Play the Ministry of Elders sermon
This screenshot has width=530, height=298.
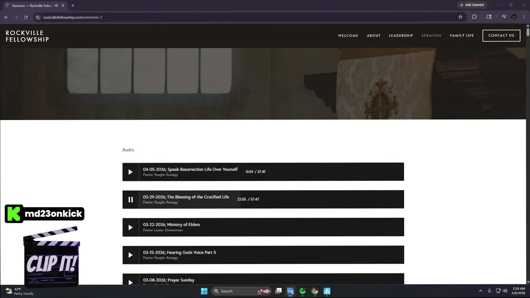(130, 227)
